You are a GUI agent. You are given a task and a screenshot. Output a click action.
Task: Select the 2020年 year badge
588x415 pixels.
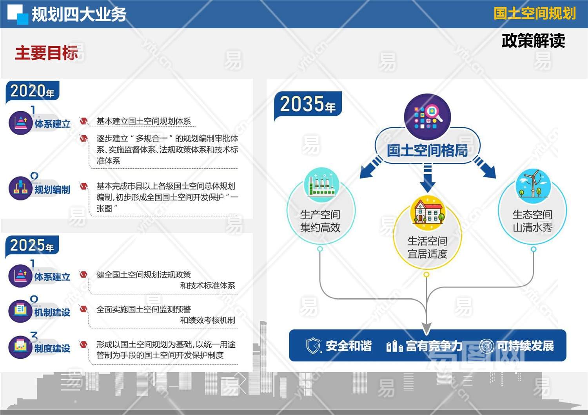33,92
